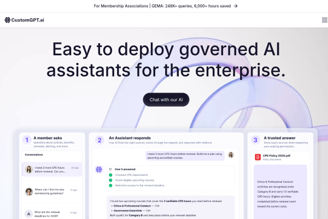Click the JL initials avatar

tap(29, 214)
